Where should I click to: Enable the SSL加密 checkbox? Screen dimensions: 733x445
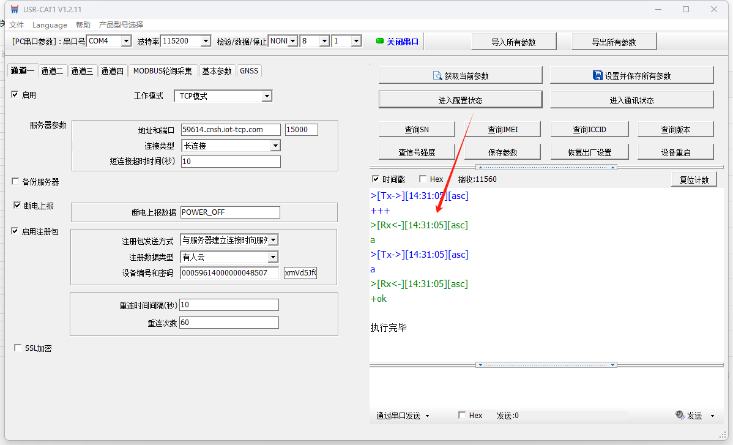pos(18,348)
